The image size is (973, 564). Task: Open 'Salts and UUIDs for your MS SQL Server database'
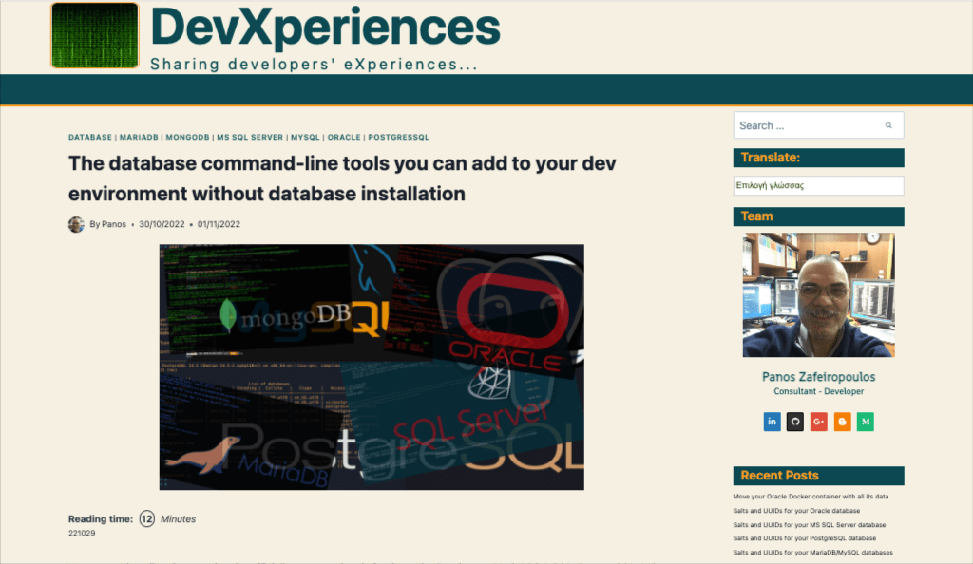click(810, 525)
